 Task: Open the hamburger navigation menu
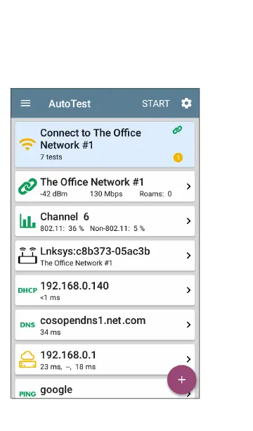tap(25, 104)
